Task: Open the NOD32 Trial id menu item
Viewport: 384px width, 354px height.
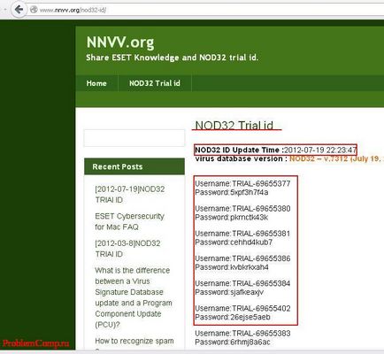Action: click(x=155, y=83)
